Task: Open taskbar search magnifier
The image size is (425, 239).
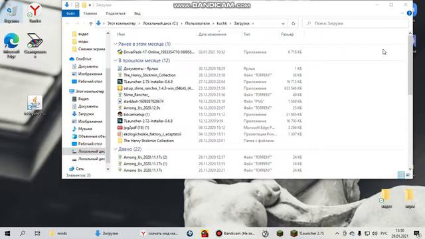Action: 23,233
